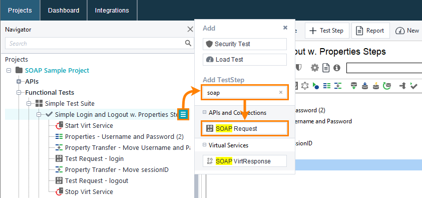This screenshot has width=422, height=198.
Task: Choose SOAP Request test step
Action: click(x=245, y=128)
